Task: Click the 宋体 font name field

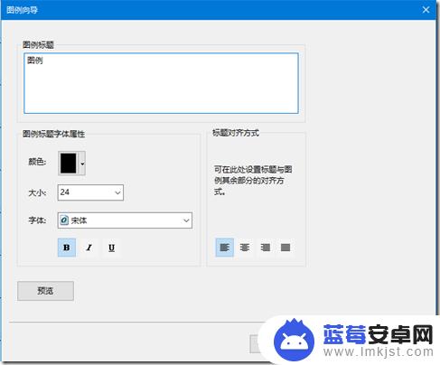Action: pos(125,220)
